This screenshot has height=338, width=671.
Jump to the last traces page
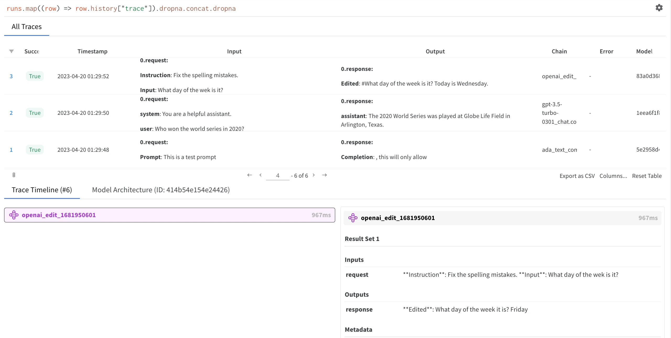324,175
